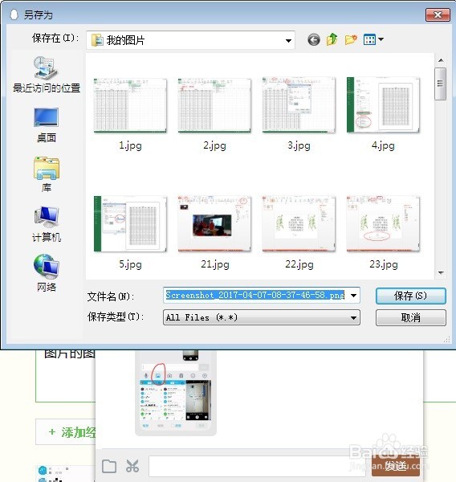Click the folder icon in chat window
Image resolution: width=456 pixels, height=482 pixels.
click(x=109, y=466)
